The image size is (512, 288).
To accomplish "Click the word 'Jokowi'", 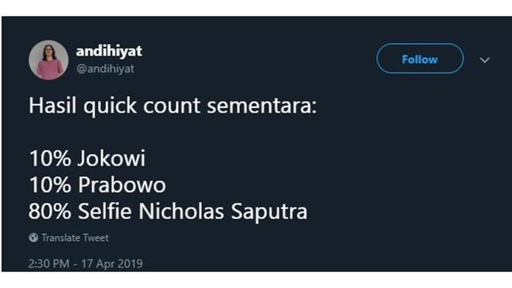I will point(112,159).
